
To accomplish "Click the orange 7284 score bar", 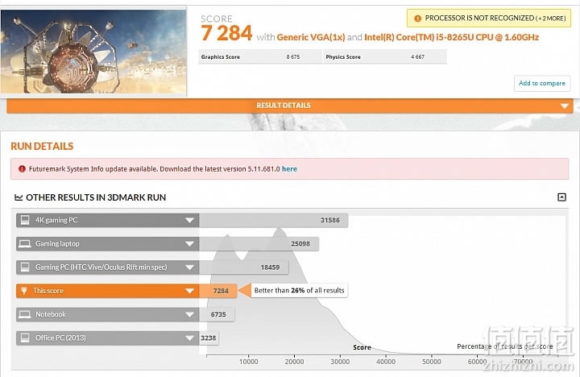I will 217,291.
